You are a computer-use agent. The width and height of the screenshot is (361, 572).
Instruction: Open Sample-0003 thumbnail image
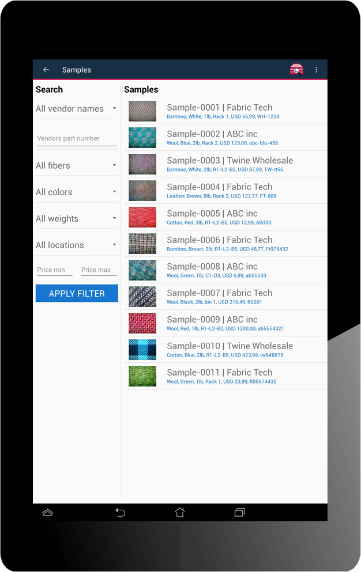pos(142,164)
